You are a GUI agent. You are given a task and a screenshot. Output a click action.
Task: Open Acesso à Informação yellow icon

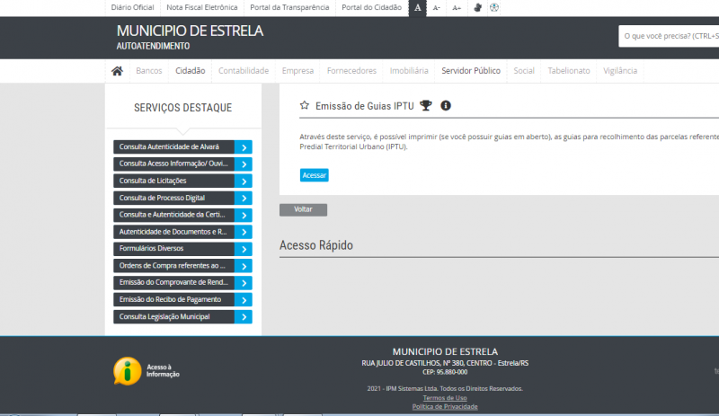(x=128, y=369)
